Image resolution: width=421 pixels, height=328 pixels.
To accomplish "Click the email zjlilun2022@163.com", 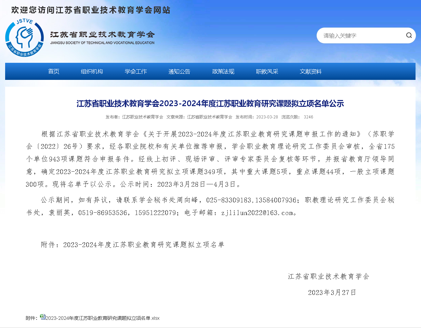I will pos(257,213).
